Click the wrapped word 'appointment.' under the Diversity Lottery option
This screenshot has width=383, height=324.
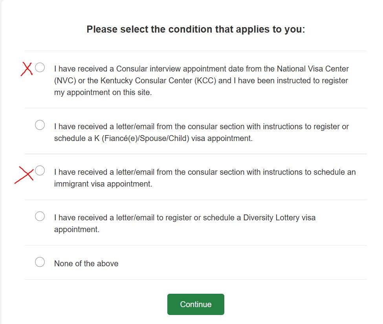[77, 229]
